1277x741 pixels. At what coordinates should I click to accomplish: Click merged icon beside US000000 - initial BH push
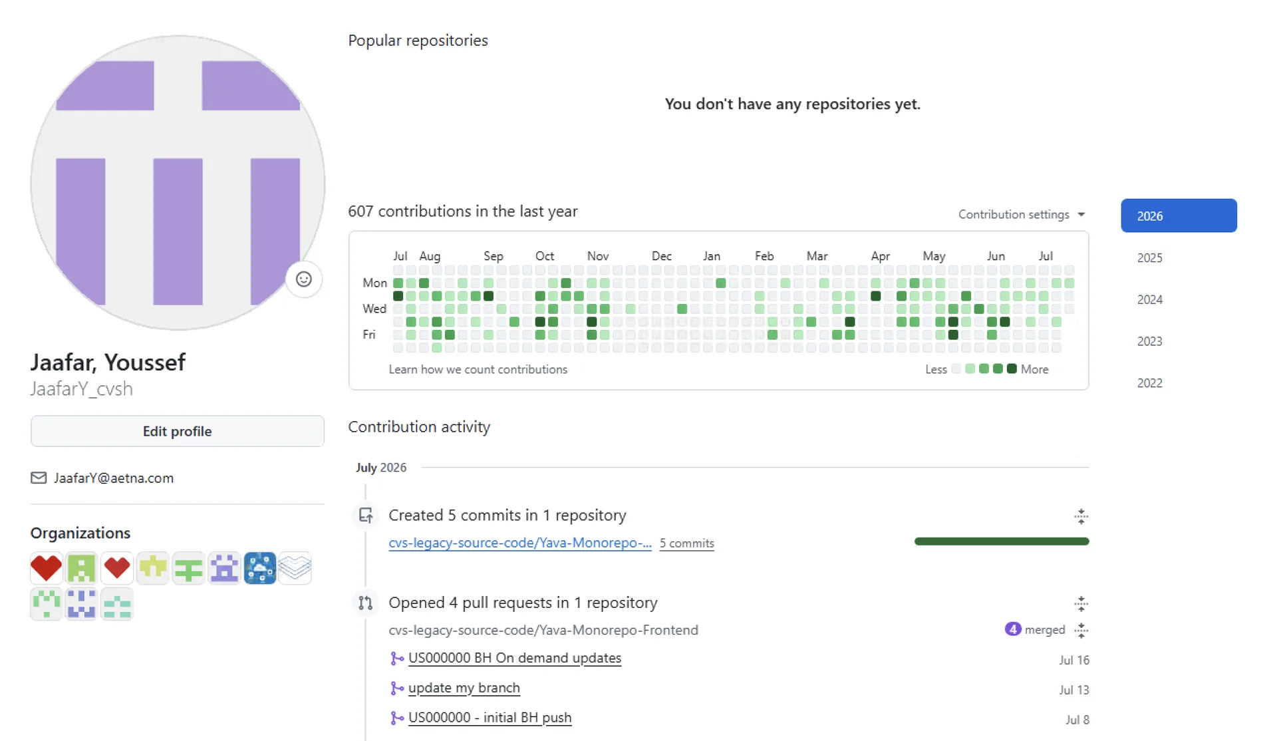tap(397, 718)
